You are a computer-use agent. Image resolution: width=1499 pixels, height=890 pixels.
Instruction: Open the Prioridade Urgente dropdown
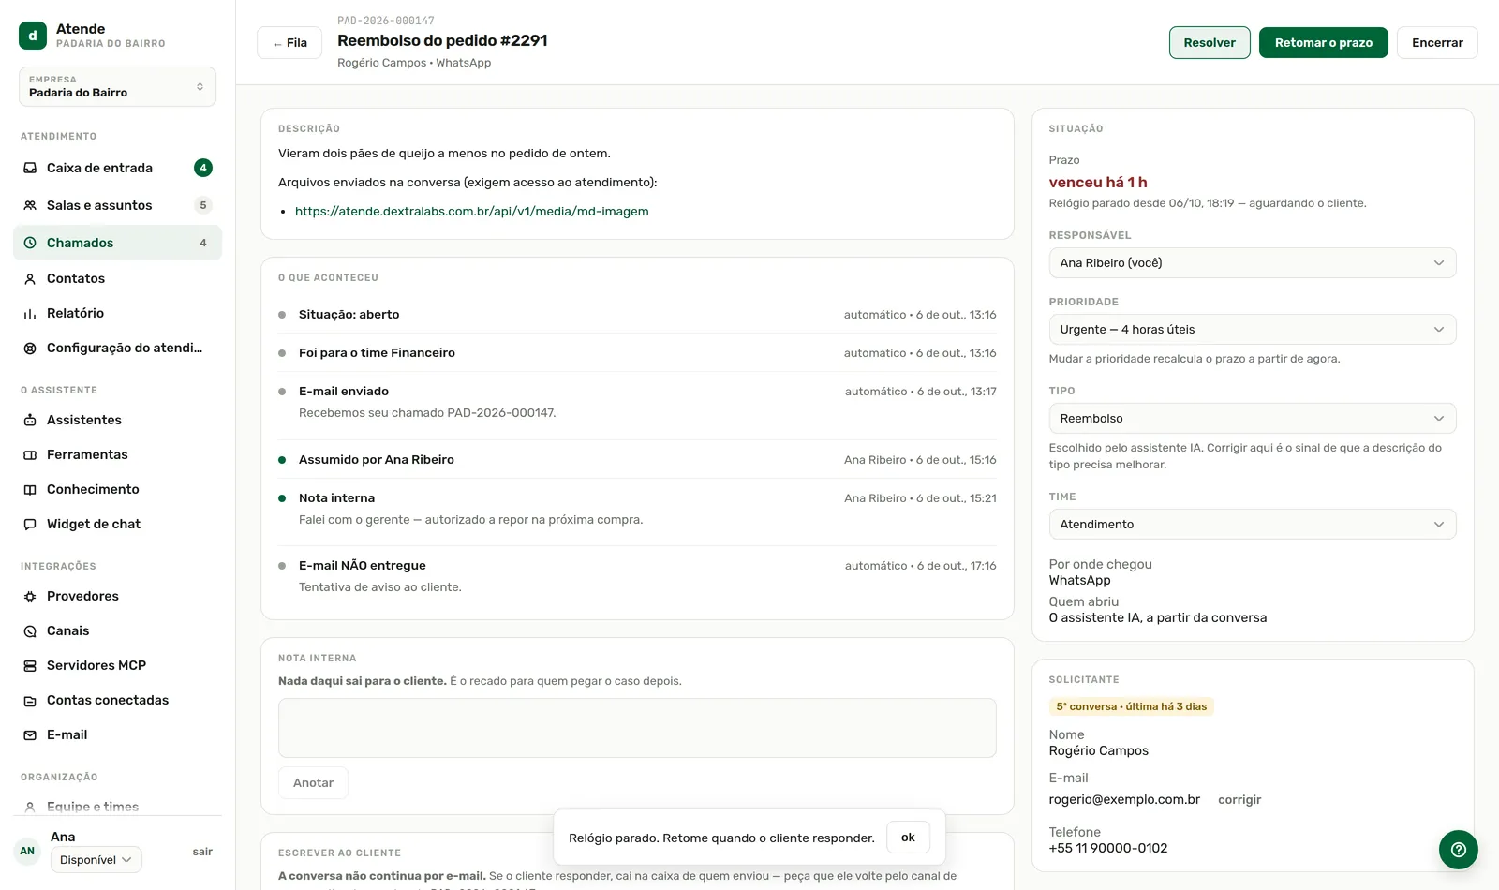[1253, 330]
